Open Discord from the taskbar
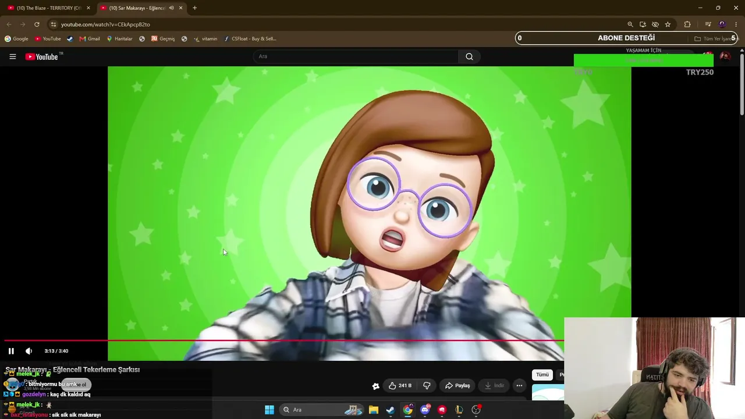The image size is (745, 419). (425, 410)
